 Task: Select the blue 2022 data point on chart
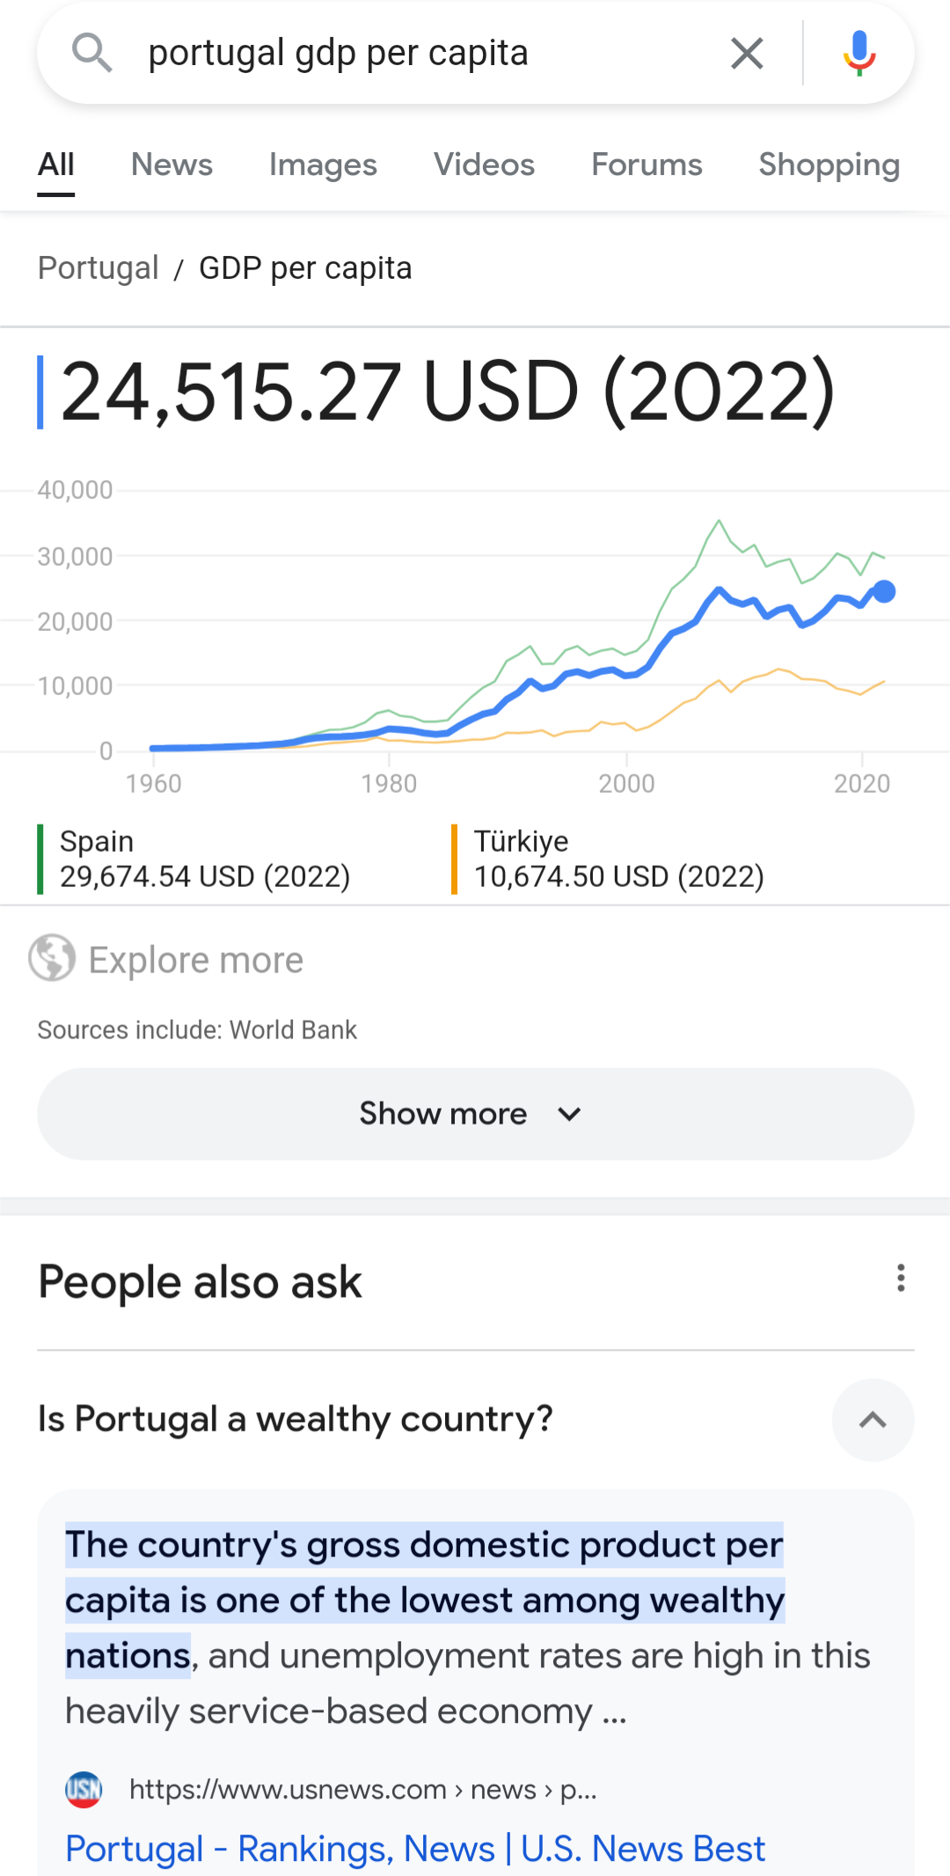(884, 592)
